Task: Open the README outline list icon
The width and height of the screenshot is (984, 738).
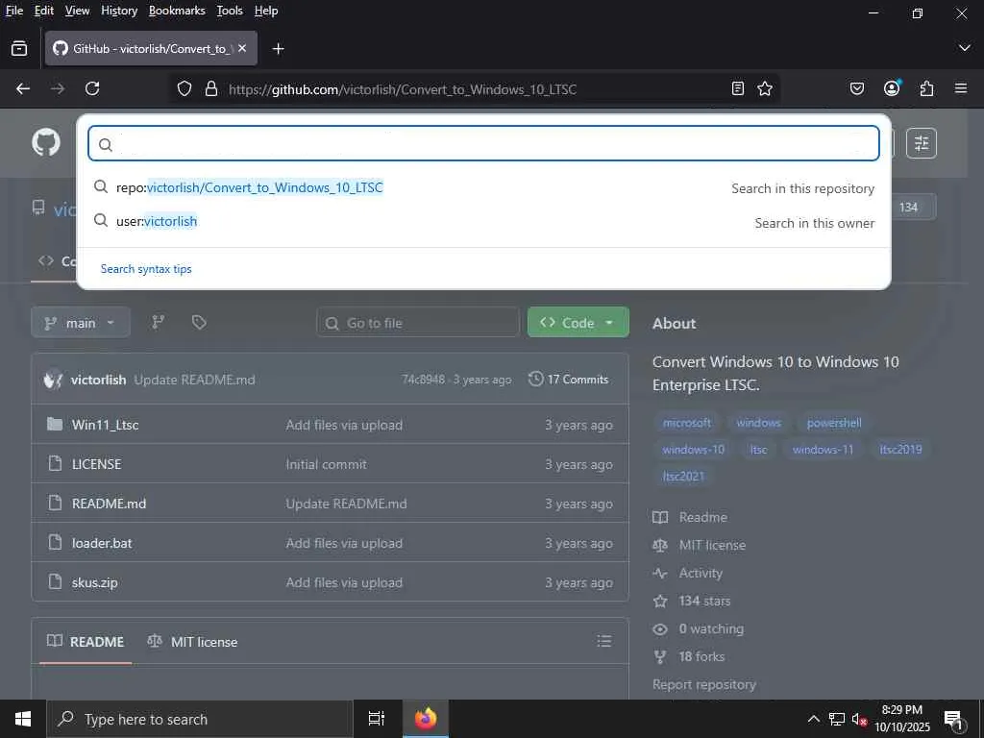Action: coord(603,641)
